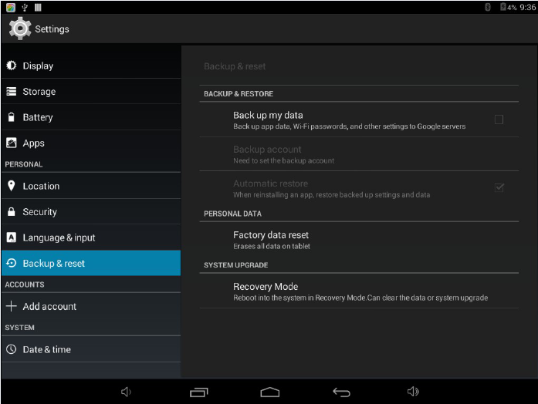The width and height of the screenshot is (538, 404).
Task: Tap the plus icon beside Add account
Action: coord(12,306)
